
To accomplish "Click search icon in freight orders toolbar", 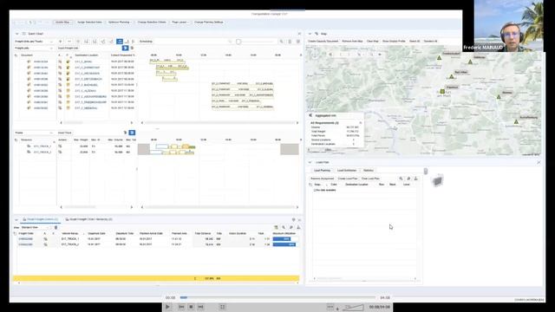I will click(284, 227).
